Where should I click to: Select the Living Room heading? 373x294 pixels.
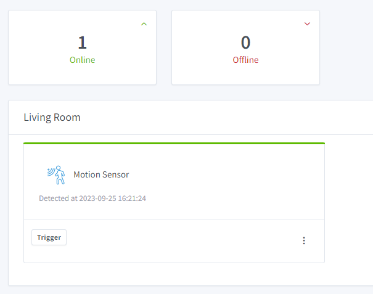click(52, 117)
